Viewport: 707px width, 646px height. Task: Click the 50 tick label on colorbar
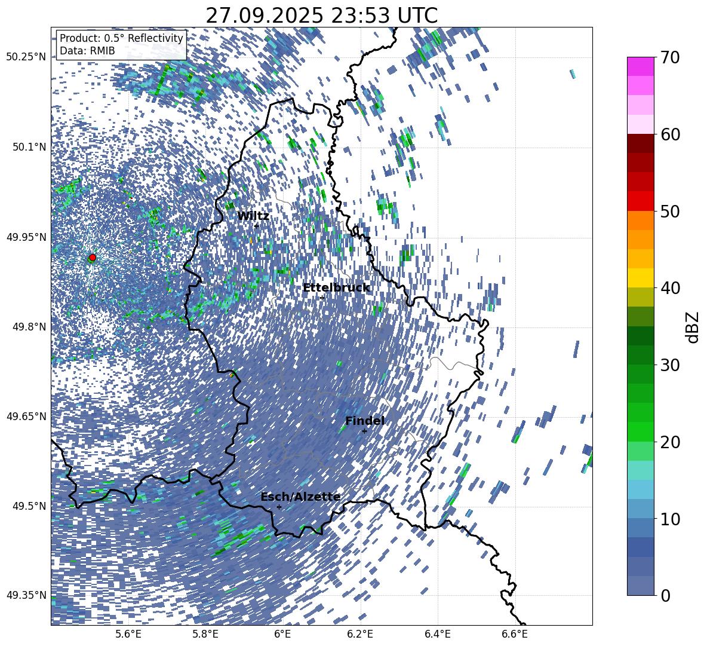(x=670, y=211)
